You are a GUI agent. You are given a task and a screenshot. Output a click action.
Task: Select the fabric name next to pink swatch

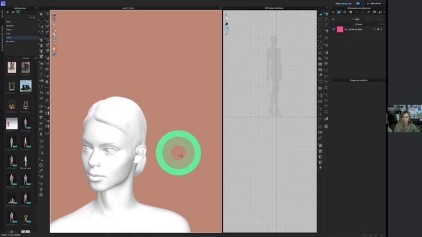353,29
